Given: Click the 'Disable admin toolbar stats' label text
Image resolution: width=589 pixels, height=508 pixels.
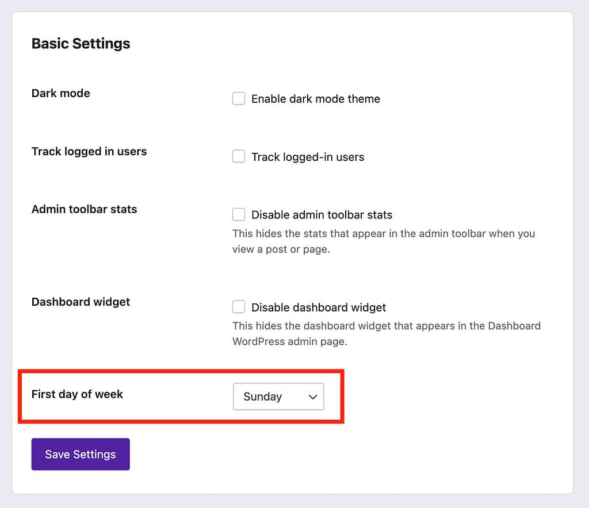Looking at the screenshot, I should [322, 215].
